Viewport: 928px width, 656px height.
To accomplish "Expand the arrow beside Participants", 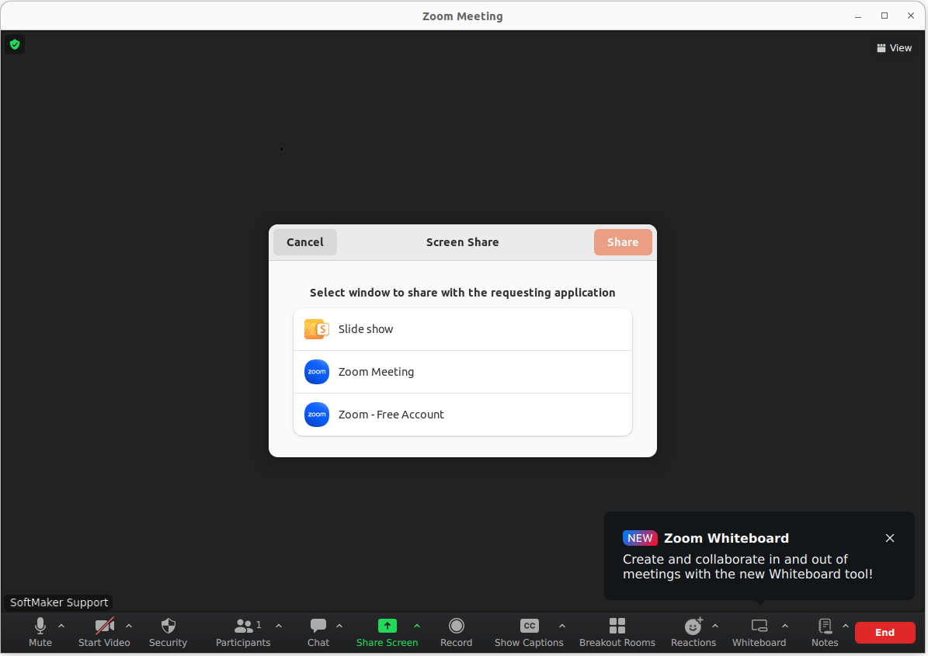I will point(279,626).
